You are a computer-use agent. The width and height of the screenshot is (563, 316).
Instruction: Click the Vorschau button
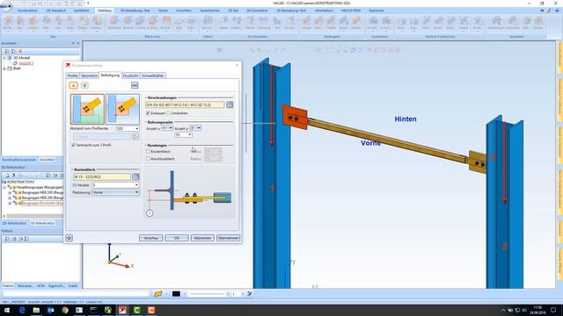tap(150, 238)
